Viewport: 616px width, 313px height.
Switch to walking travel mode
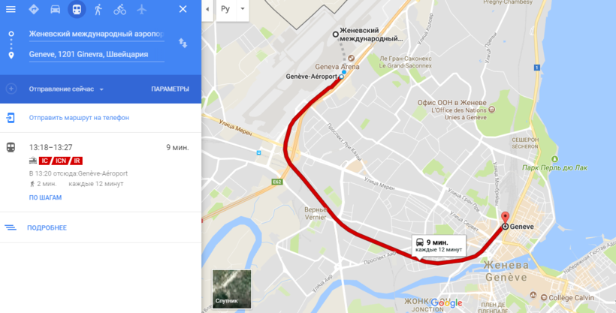(x=98, y=9)
